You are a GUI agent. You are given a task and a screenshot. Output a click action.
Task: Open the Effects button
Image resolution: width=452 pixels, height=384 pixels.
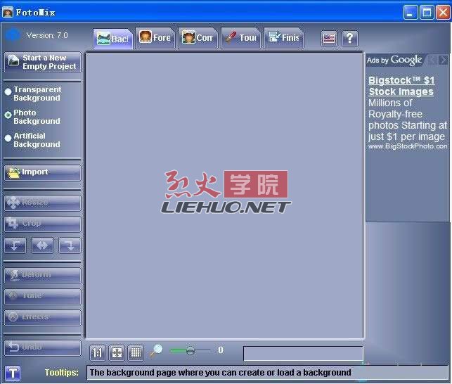tap(43, 318)
